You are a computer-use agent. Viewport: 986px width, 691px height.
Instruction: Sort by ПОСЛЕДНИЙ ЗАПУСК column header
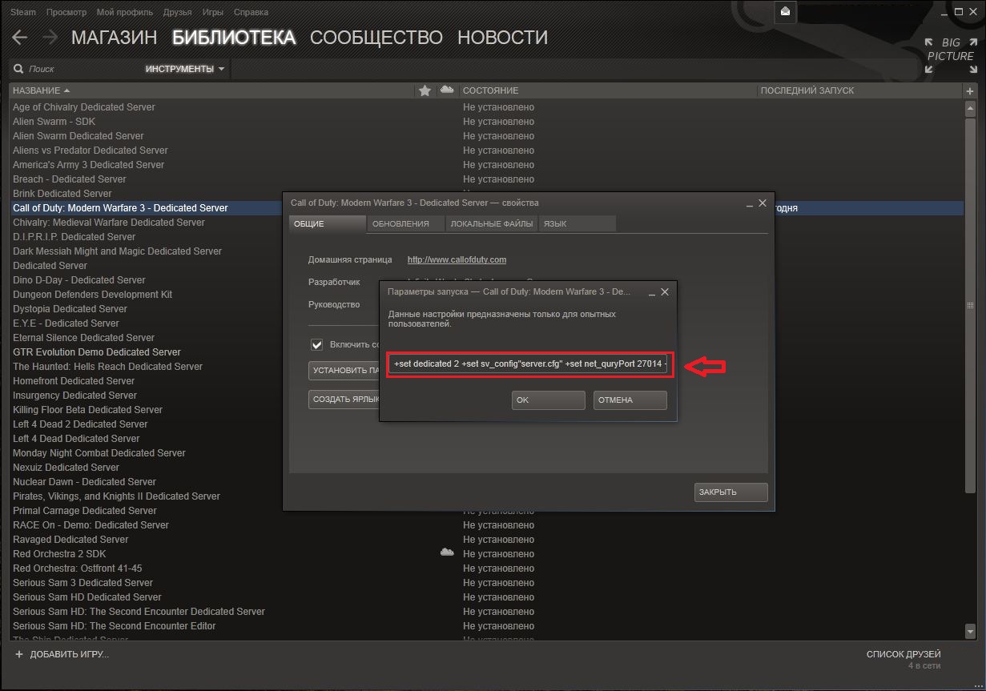tap(807, 90)
